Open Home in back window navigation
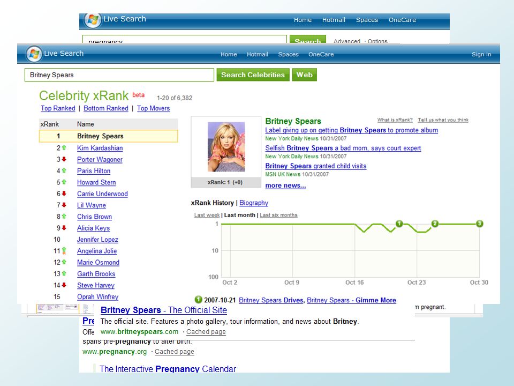 coord(303,20)
